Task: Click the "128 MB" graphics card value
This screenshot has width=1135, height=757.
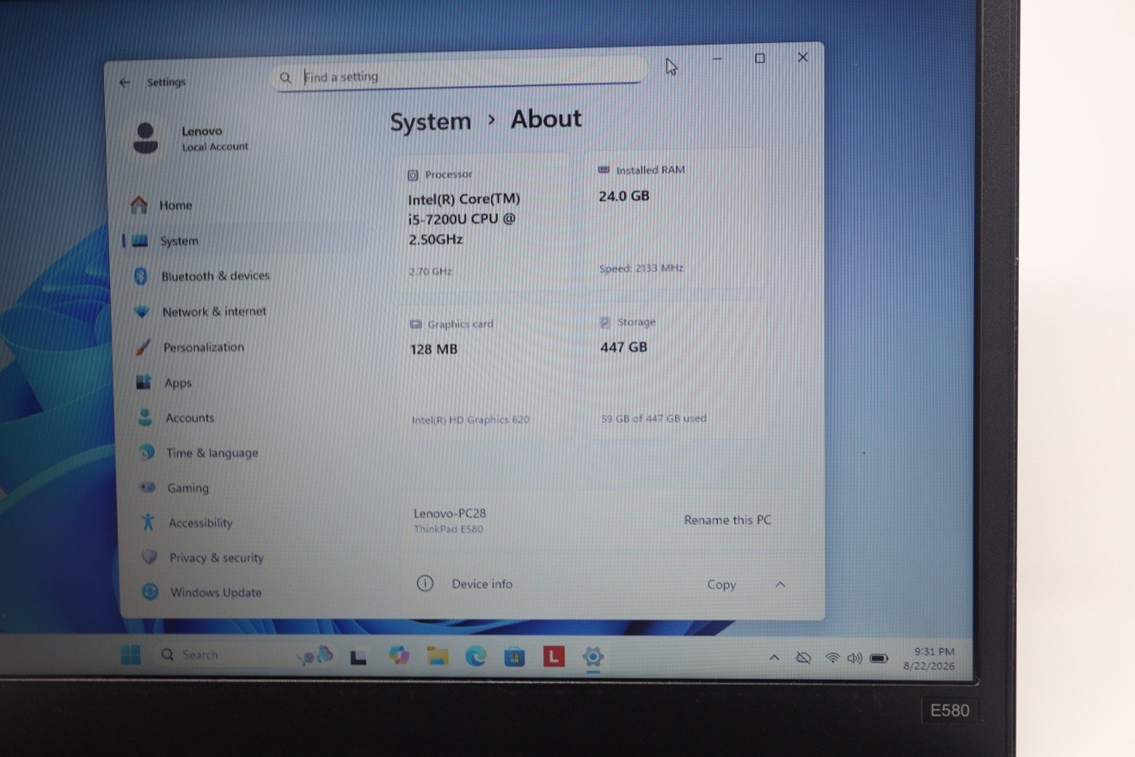Action: tap(434, 349)
